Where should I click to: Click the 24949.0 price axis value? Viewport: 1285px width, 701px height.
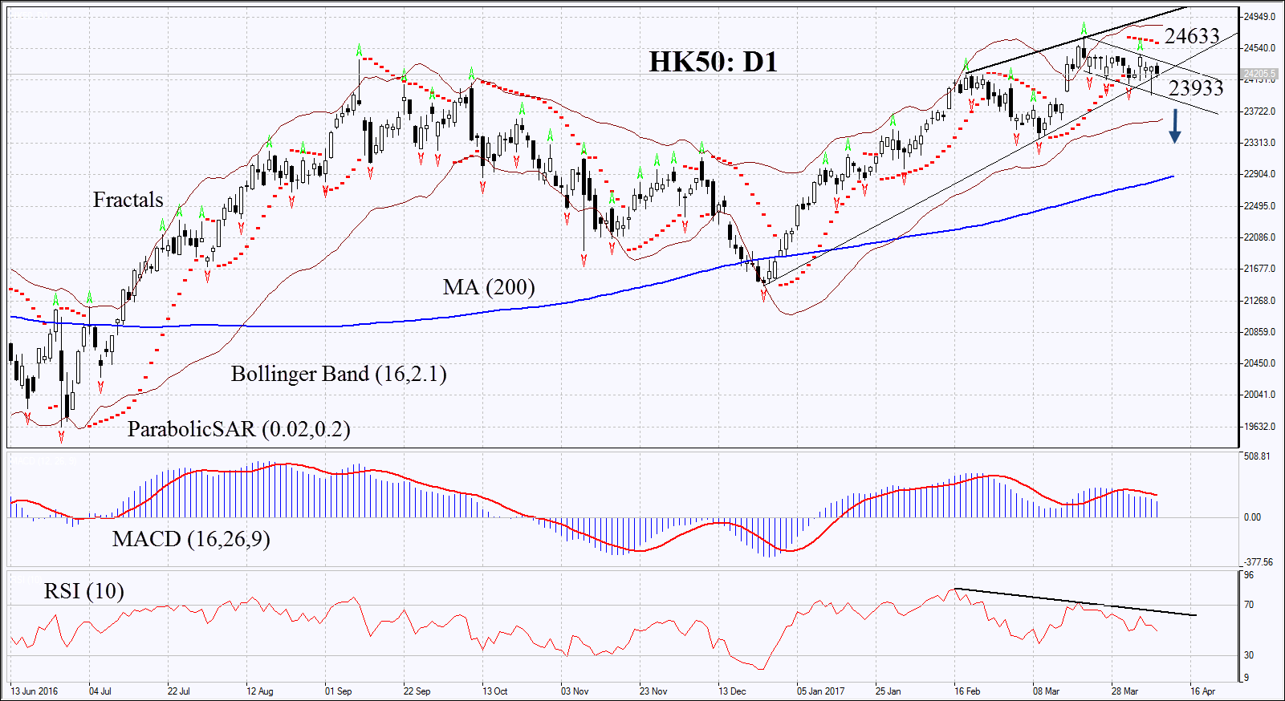(x=1259, y=17)
